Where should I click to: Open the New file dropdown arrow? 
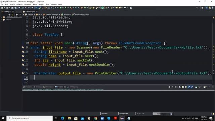4,8
